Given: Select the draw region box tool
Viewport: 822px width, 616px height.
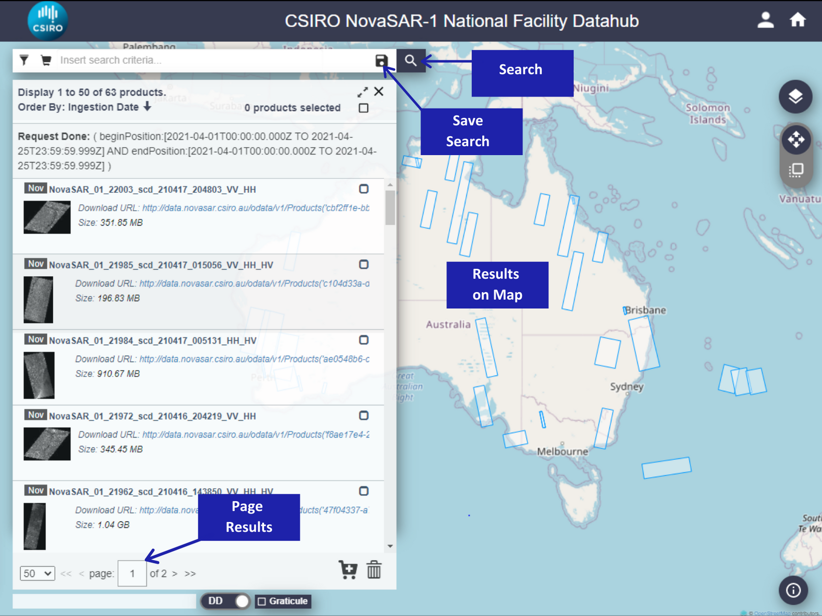Looking at the screenshot, I should [x=796, y=170].
